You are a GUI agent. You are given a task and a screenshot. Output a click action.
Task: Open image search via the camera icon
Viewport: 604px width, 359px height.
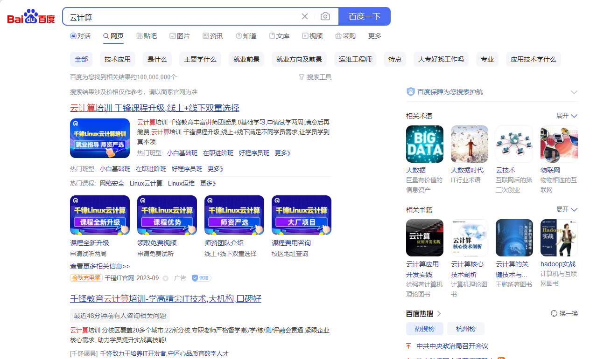325,16
